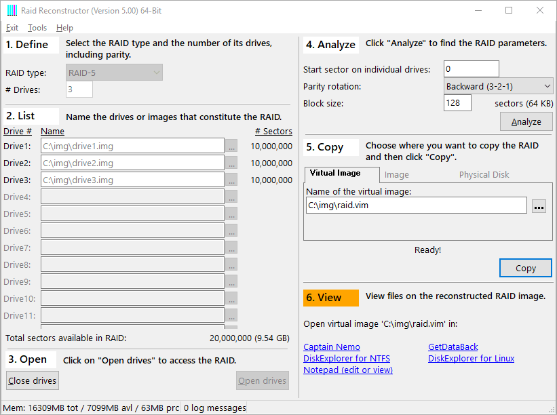The height and width of the screenshot is (415, 557).
Task: Open the Help menu
Action: [64, 28]
